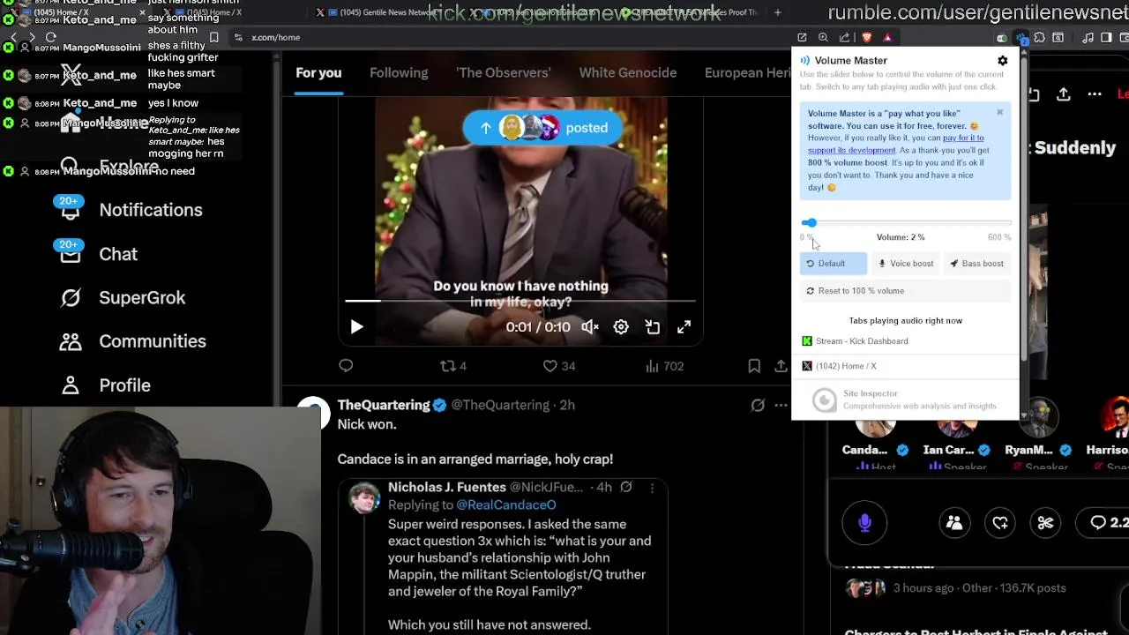The width and height of the screenshot is (1129, 635).
Task: Open the browser zoom magnifier icon
Action: click(823, 37)
